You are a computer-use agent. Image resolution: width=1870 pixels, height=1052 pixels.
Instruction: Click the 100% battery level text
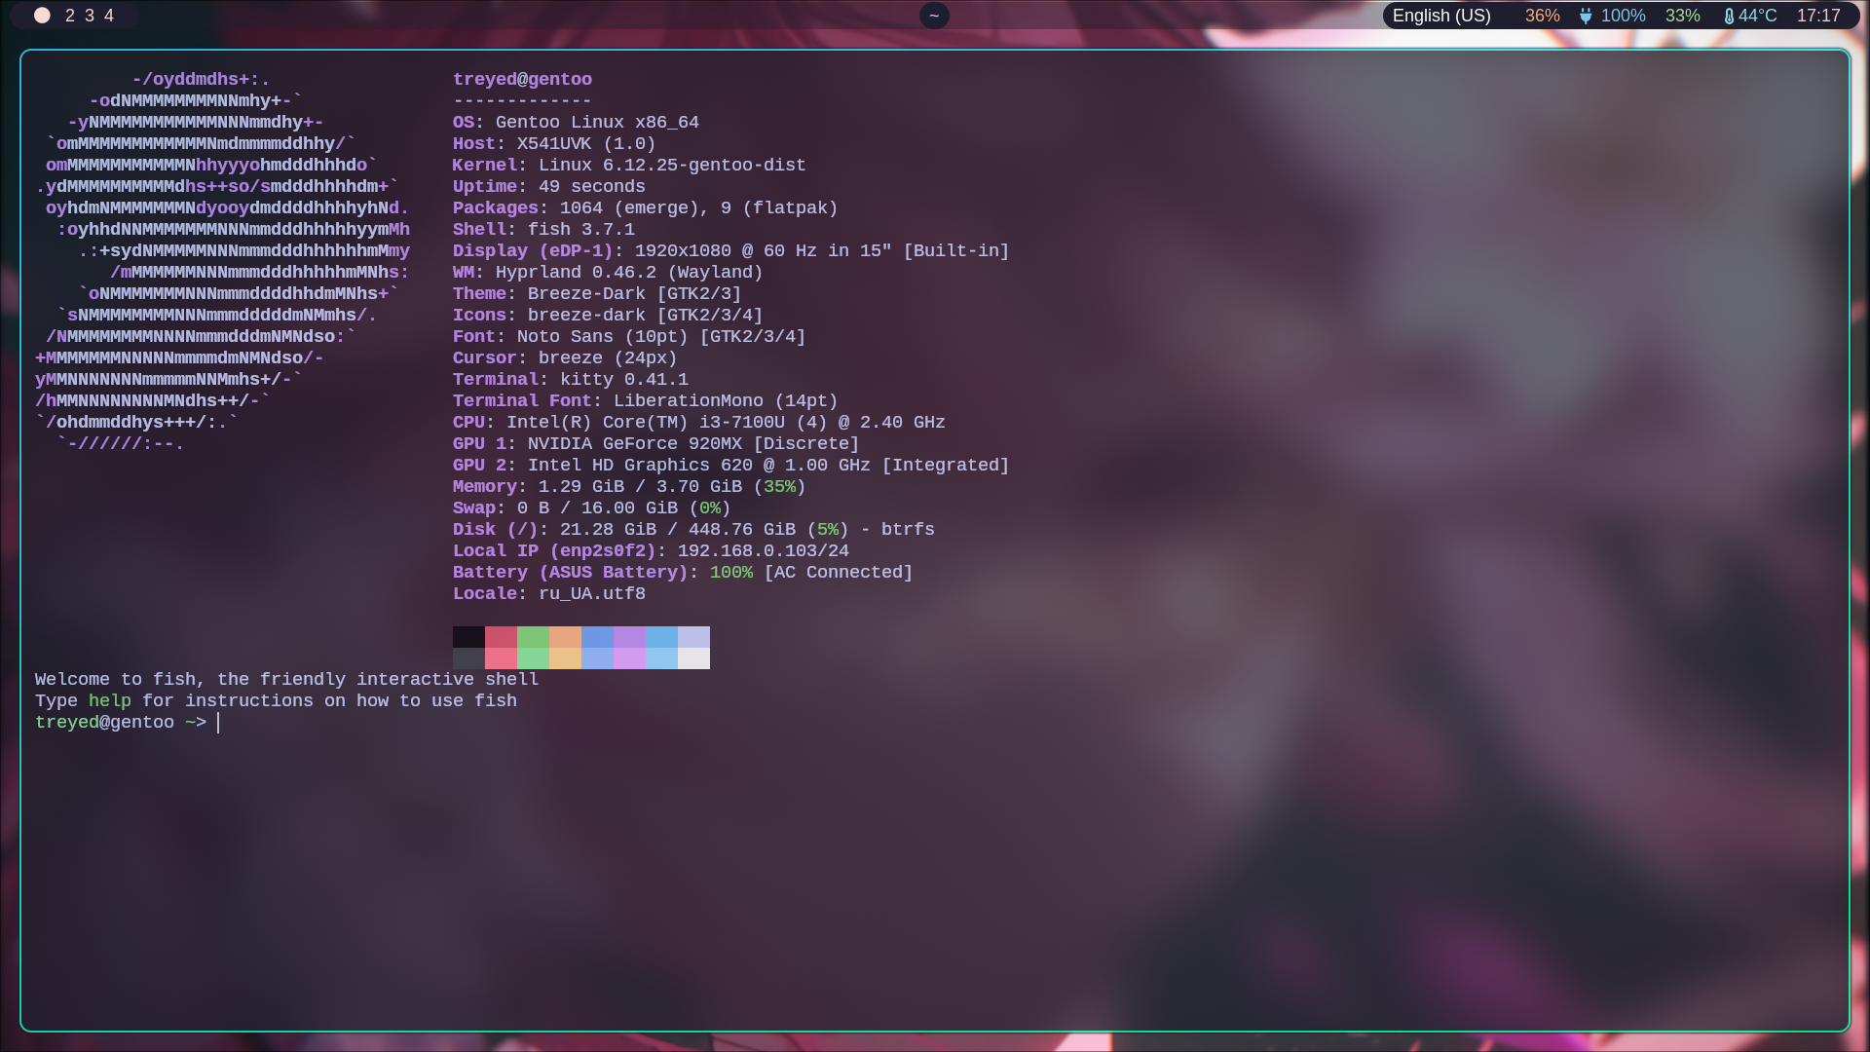pyautogui.click(x=1623, y=16)
